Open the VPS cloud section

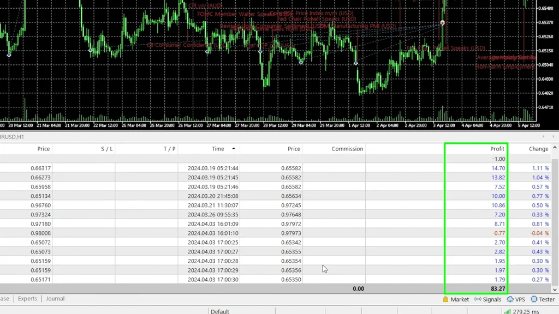click(516, 299)
